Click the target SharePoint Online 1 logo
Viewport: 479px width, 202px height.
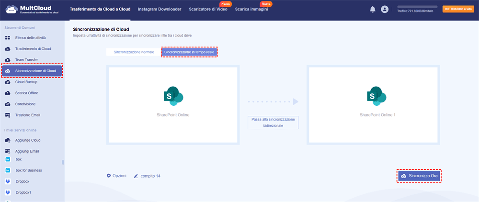tap(376, 96)
